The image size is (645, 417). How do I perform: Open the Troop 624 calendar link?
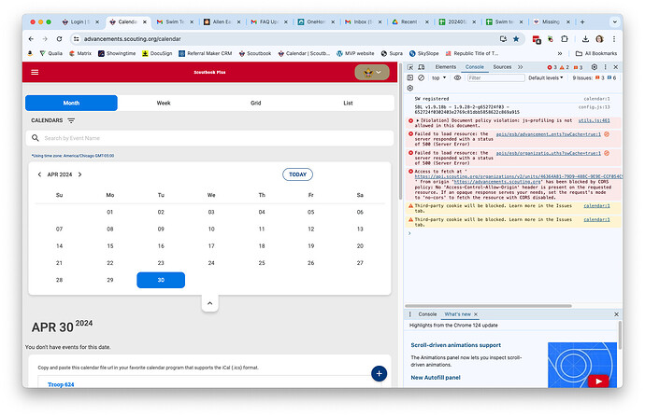[61, 384]
